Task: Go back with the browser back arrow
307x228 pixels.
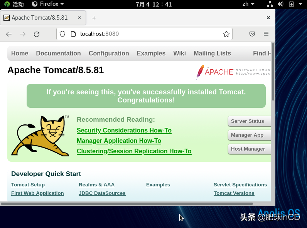Action: tap(9, 34)
